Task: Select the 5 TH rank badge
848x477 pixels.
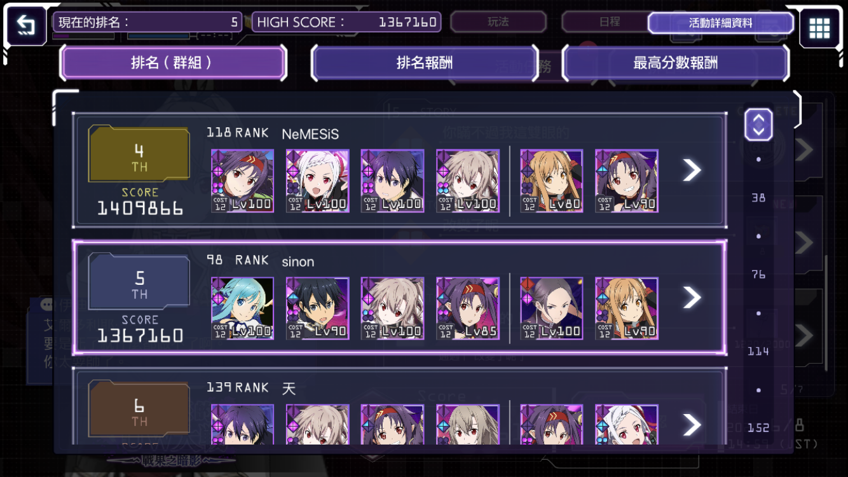Action: pos(139,285)
